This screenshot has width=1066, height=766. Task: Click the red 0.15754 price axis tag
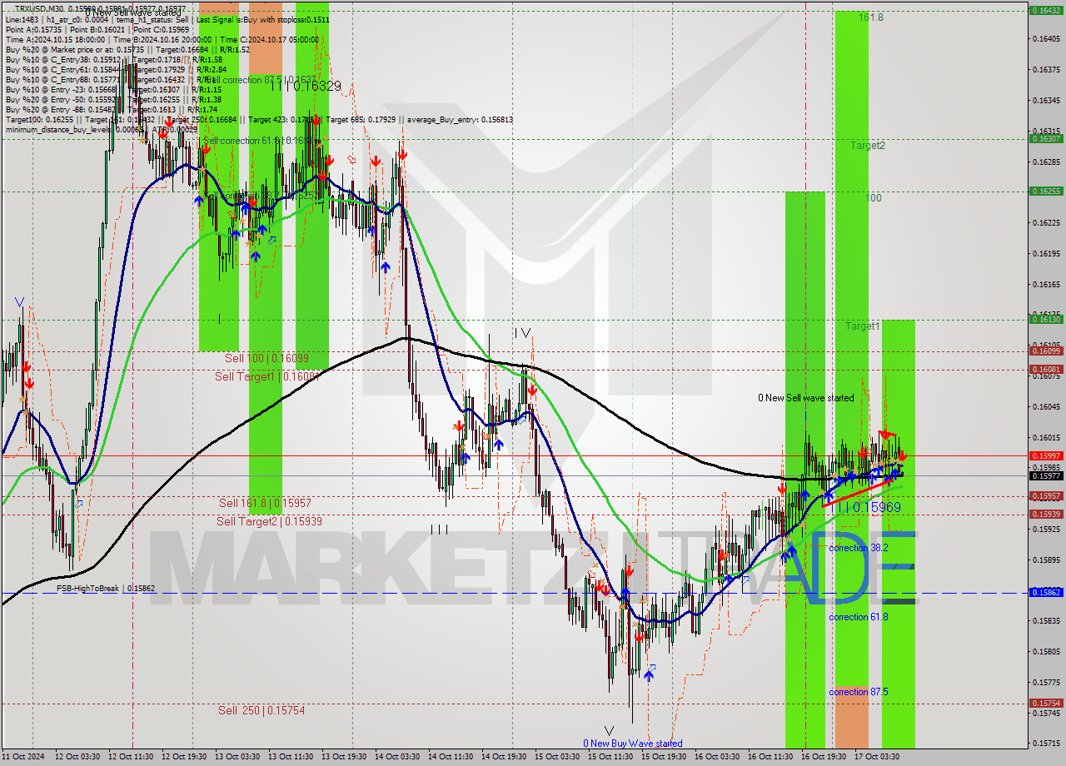point(1046,703)
